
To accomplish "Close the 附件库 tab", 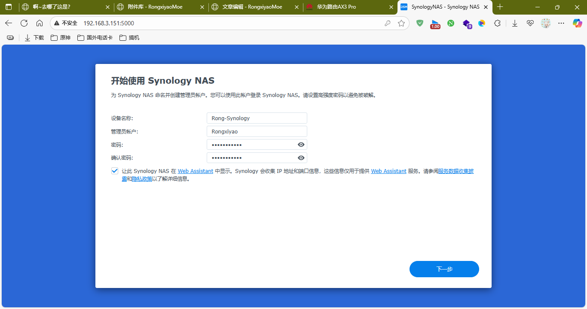I will tap(202, 7).
